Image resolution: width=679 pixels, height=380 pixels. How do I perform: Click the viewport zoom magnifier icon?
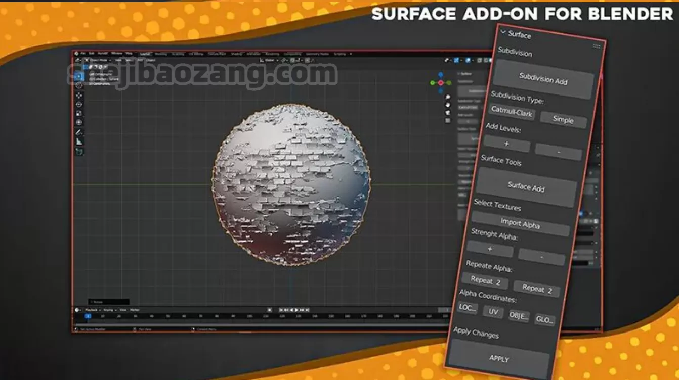[x=448, y=97]
